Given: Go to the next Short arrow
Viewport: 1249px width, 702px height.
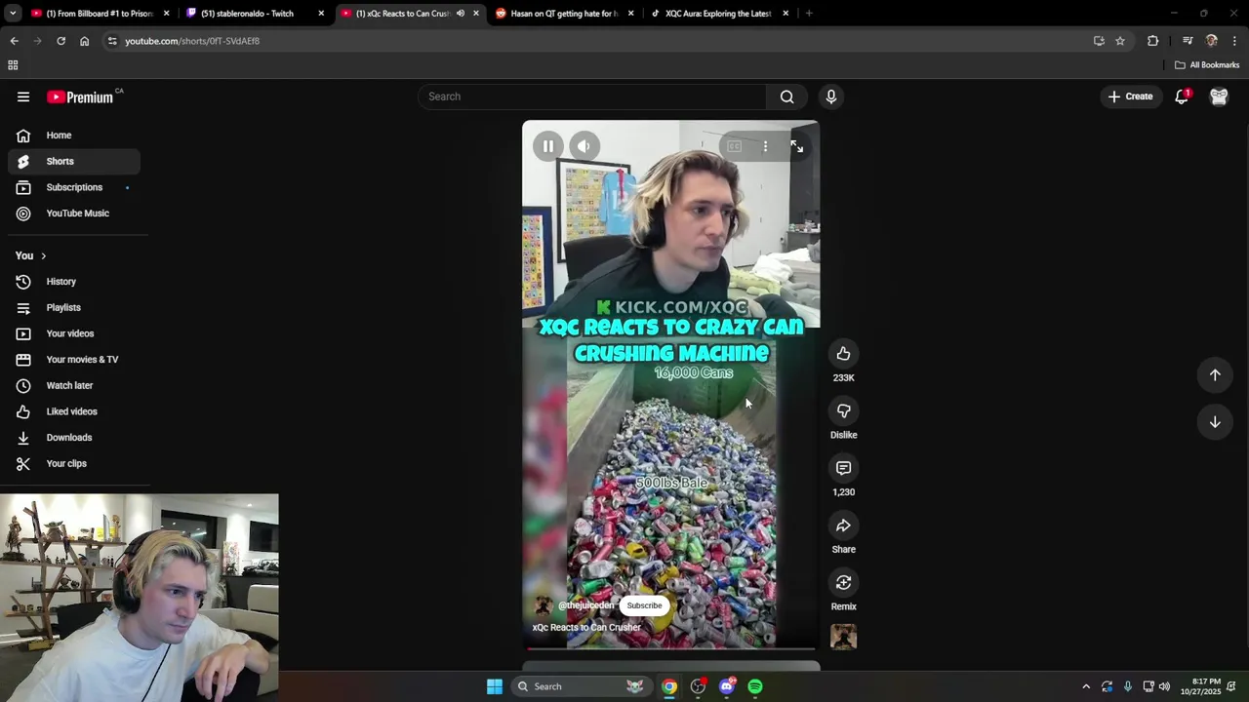Looking at the screenshot, I should [x=1215, y=422].
